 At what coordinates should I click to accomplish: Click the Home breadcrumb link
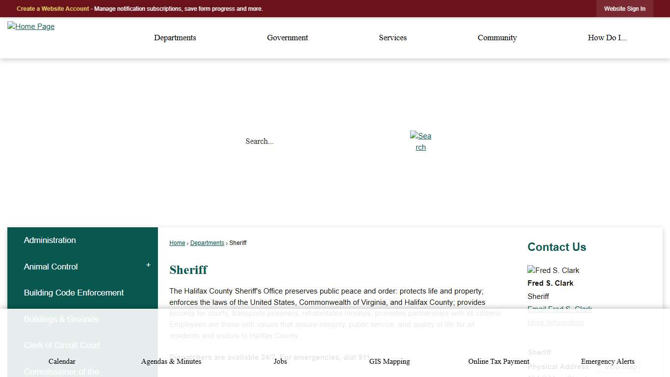pos(177,242)
